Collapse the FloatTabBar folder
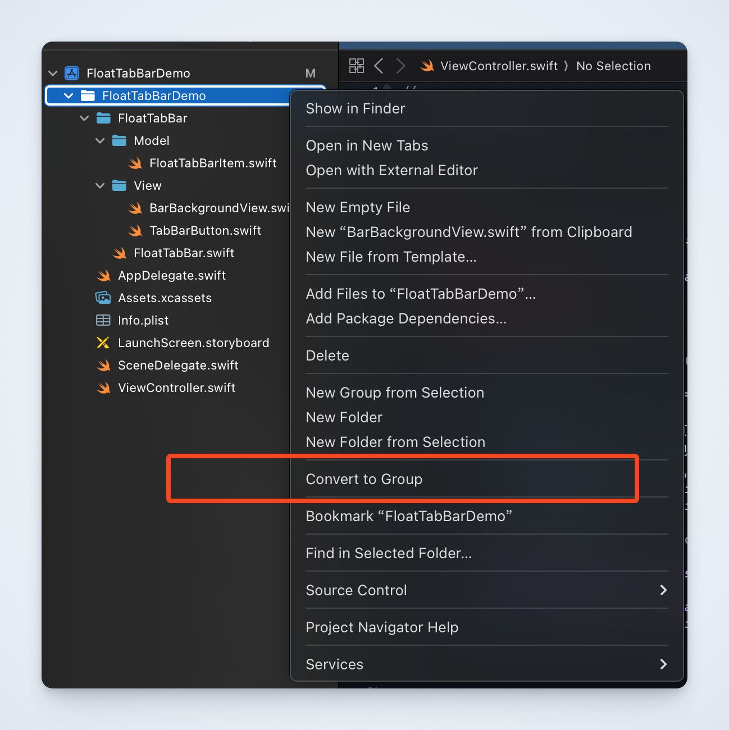The height and width of the screenshot is (730, 729). pos(84,118)
